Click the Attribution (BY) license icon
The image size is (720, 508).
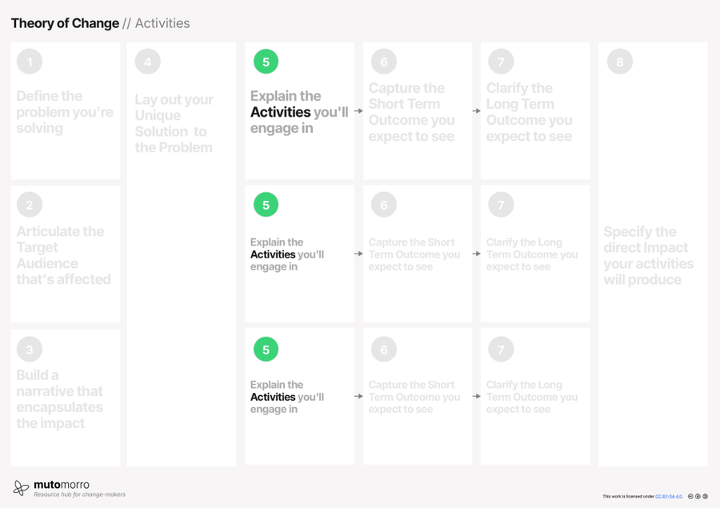698,496
